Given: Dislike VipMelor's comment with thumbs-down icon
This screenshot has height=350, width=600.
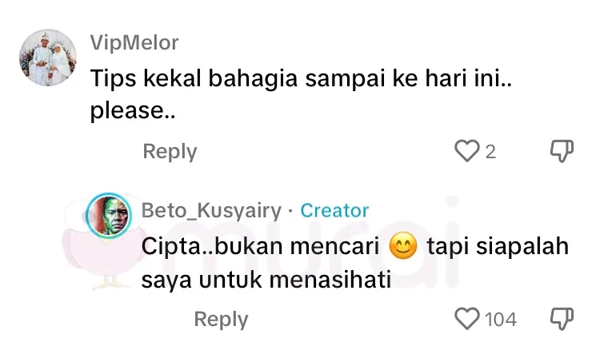Looking at the screenshot, I should (563, 151).
